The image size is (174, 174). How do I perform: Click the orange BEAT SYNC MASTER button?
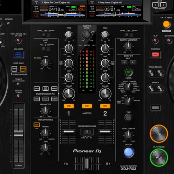point(23,69)
